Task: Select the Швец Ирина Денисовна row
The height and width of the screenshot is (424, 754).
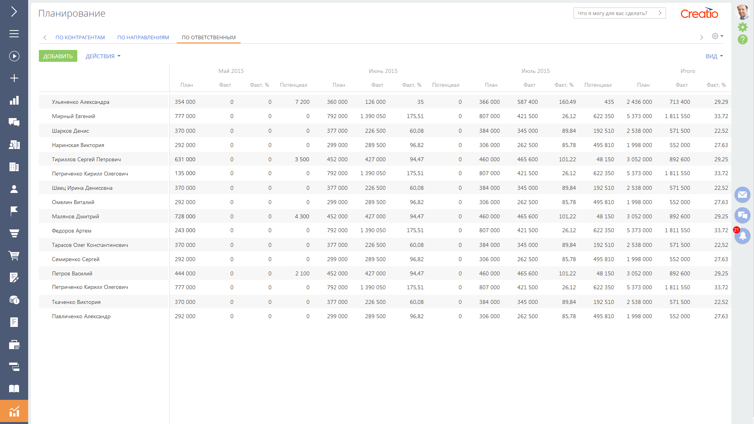Action: tap(385, 188)
